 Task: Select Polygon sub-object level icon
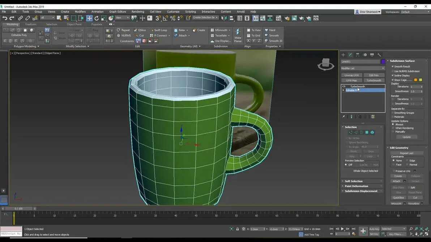click(x=367, y=133)
